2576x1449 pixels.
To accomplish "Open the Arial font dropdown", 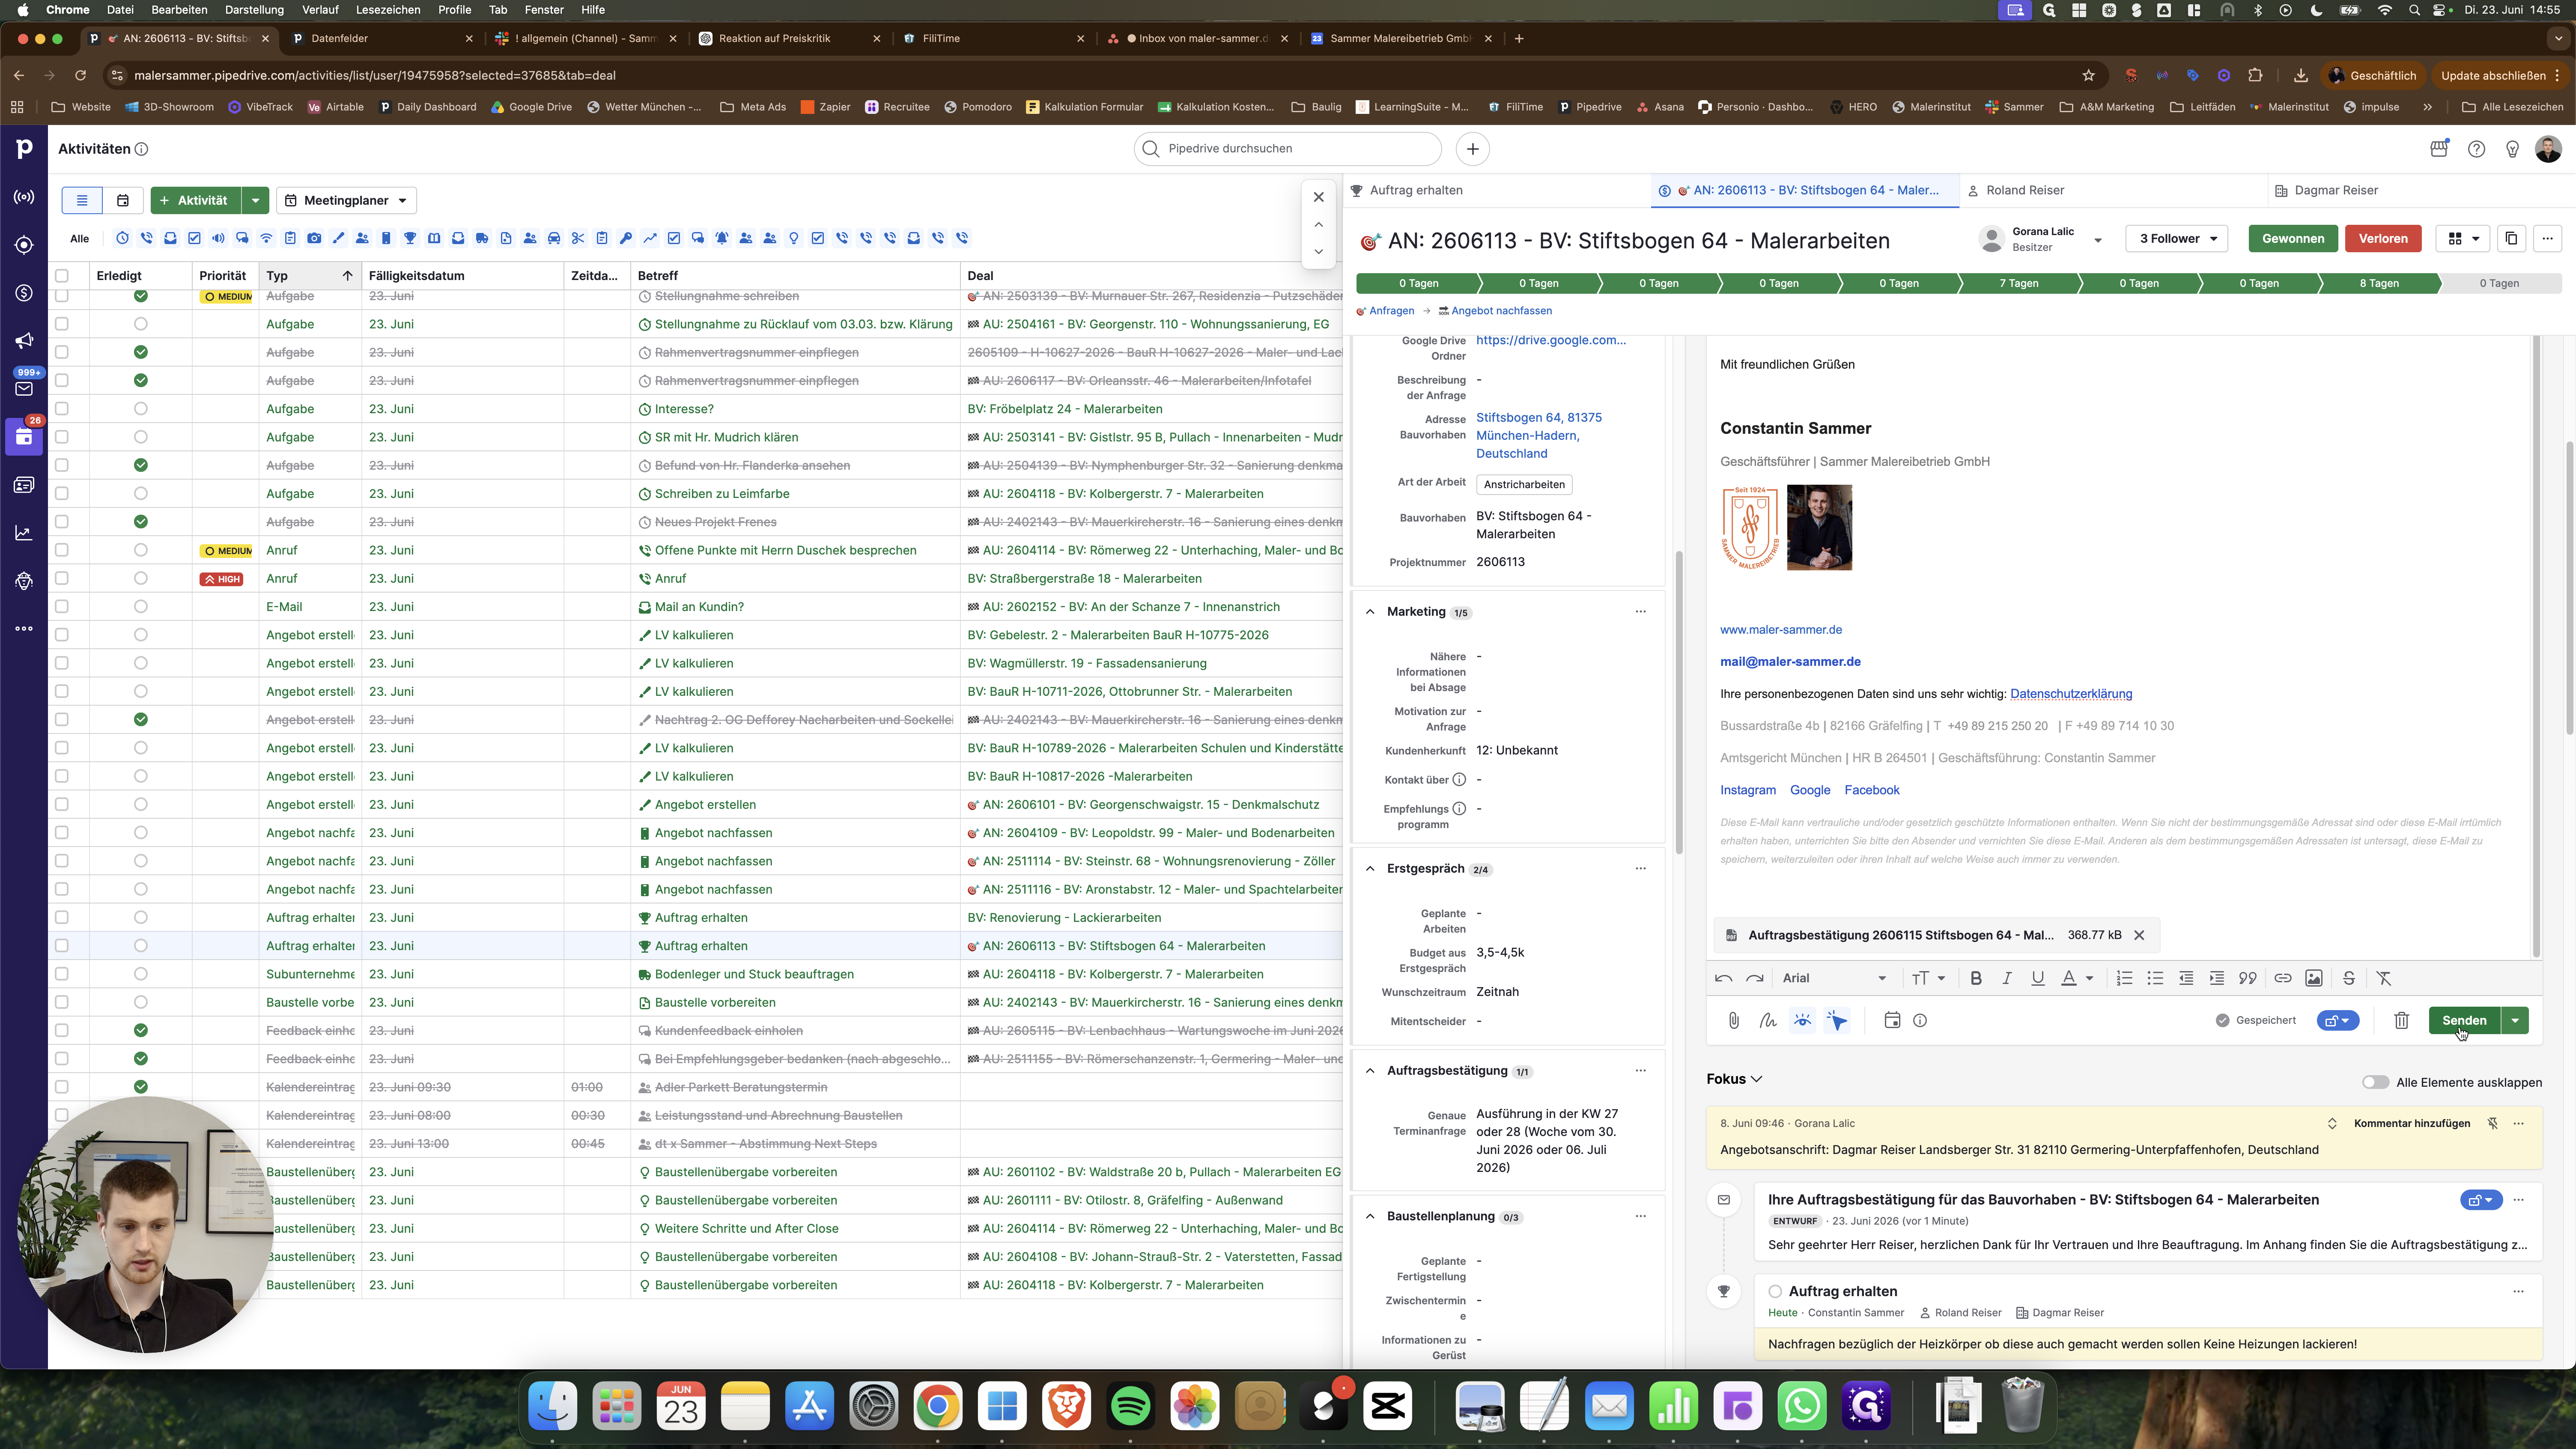I will pos(1834,978).
